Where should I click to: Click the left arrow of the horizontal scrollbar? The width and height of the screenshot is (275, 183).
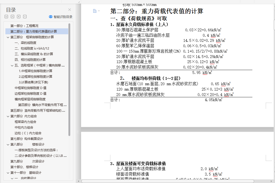tap(78, 181)
